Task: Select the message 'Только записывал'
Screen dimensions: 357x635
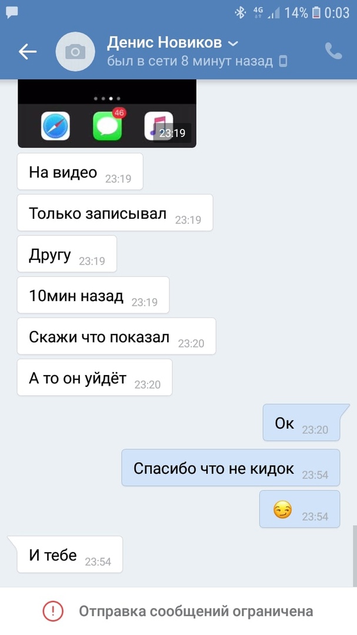Action: [x=115, y=213]
